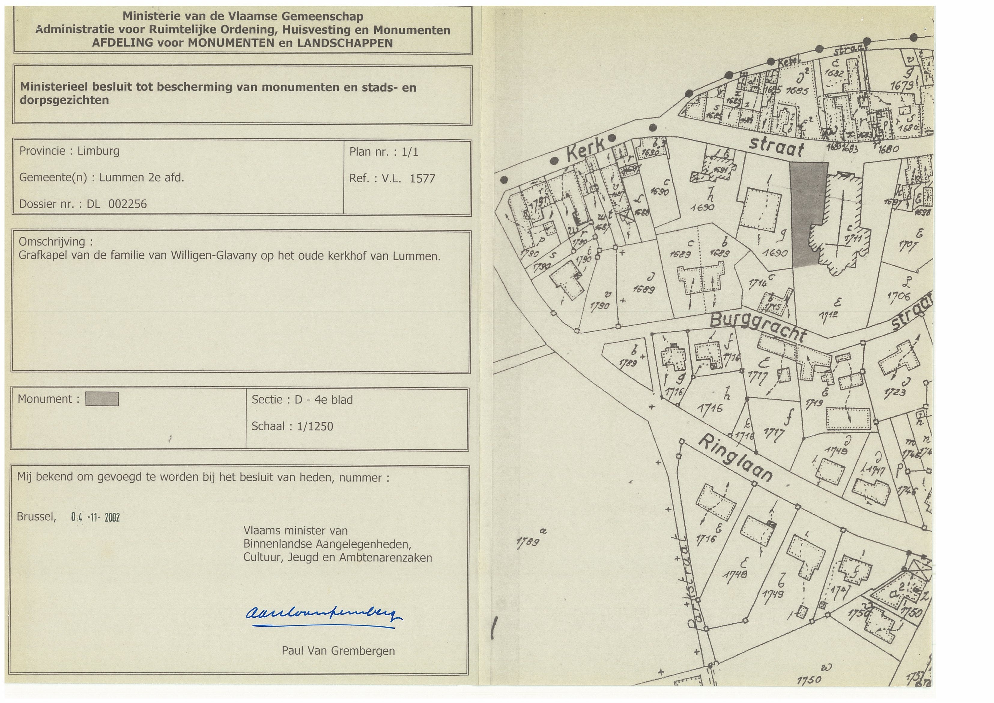Click the Gemeente Lummen 2e afd. text

click(102, 178)
